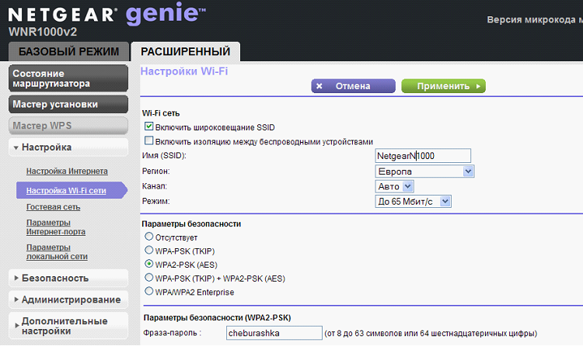Open the Канал dropdown set to Авто
Screen dimensions: 583x360
click(x=394, y=186)
